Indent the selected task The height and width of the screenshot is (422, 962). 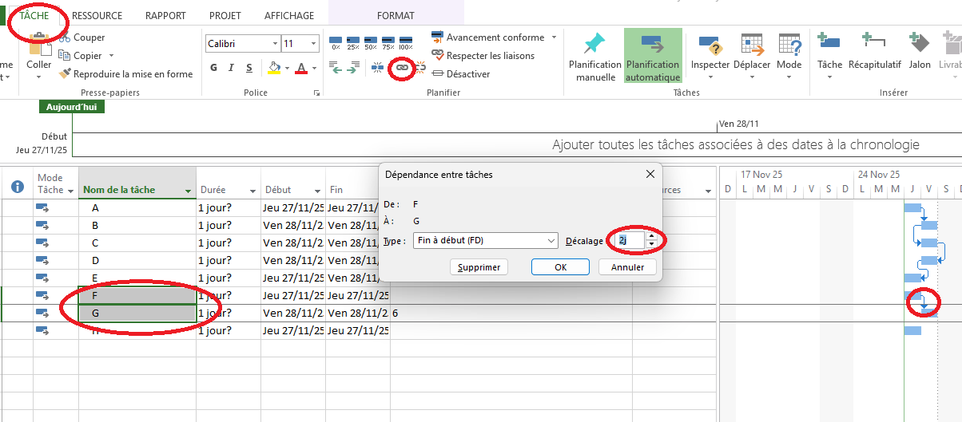click(353, 69)
